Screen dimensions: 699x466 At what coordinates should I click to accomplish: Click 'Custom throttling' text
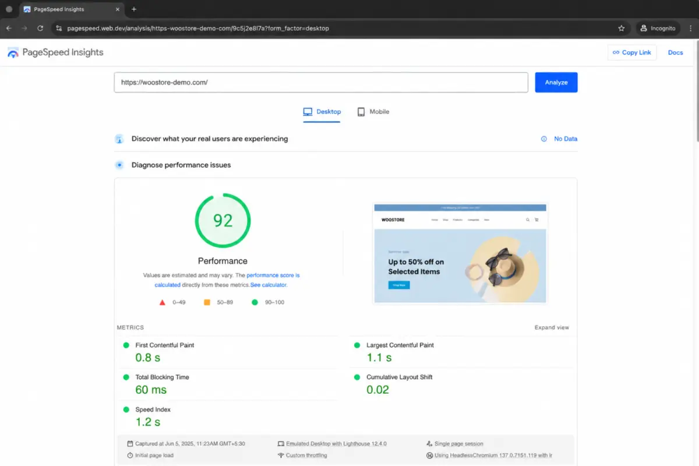click(x=306, y=456)
